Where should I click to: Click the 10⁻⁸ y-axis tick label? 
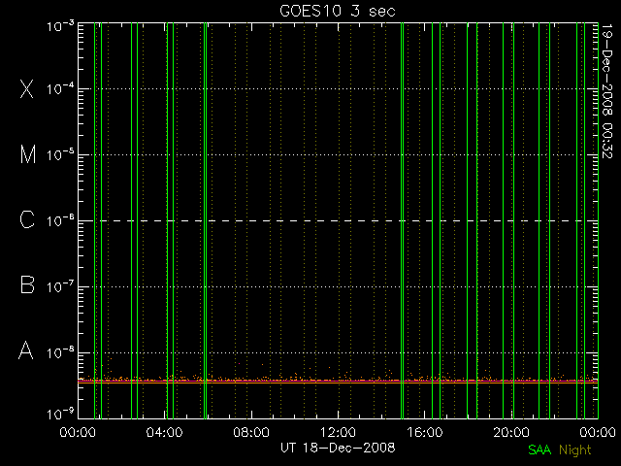(60, 351)
